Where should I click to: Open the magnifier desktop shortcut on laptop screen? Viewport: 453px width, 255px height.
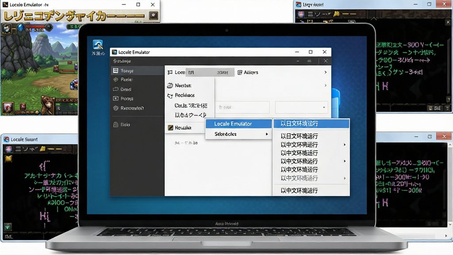tap(98, 45)
